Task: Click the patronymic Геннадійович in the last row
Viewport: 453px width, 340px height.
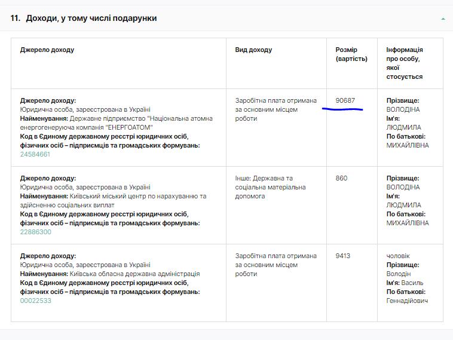Action: 407,301
